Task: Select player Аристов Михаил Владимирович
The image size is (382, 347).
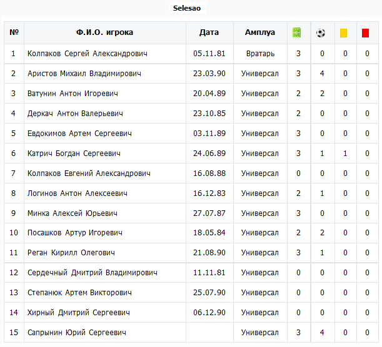Action: tap(84, 74)
